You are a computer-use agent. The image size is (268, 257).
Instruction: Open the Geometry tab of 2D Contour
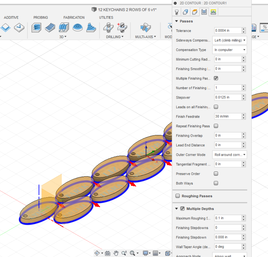pyautogui.click(x=185, y=12)
